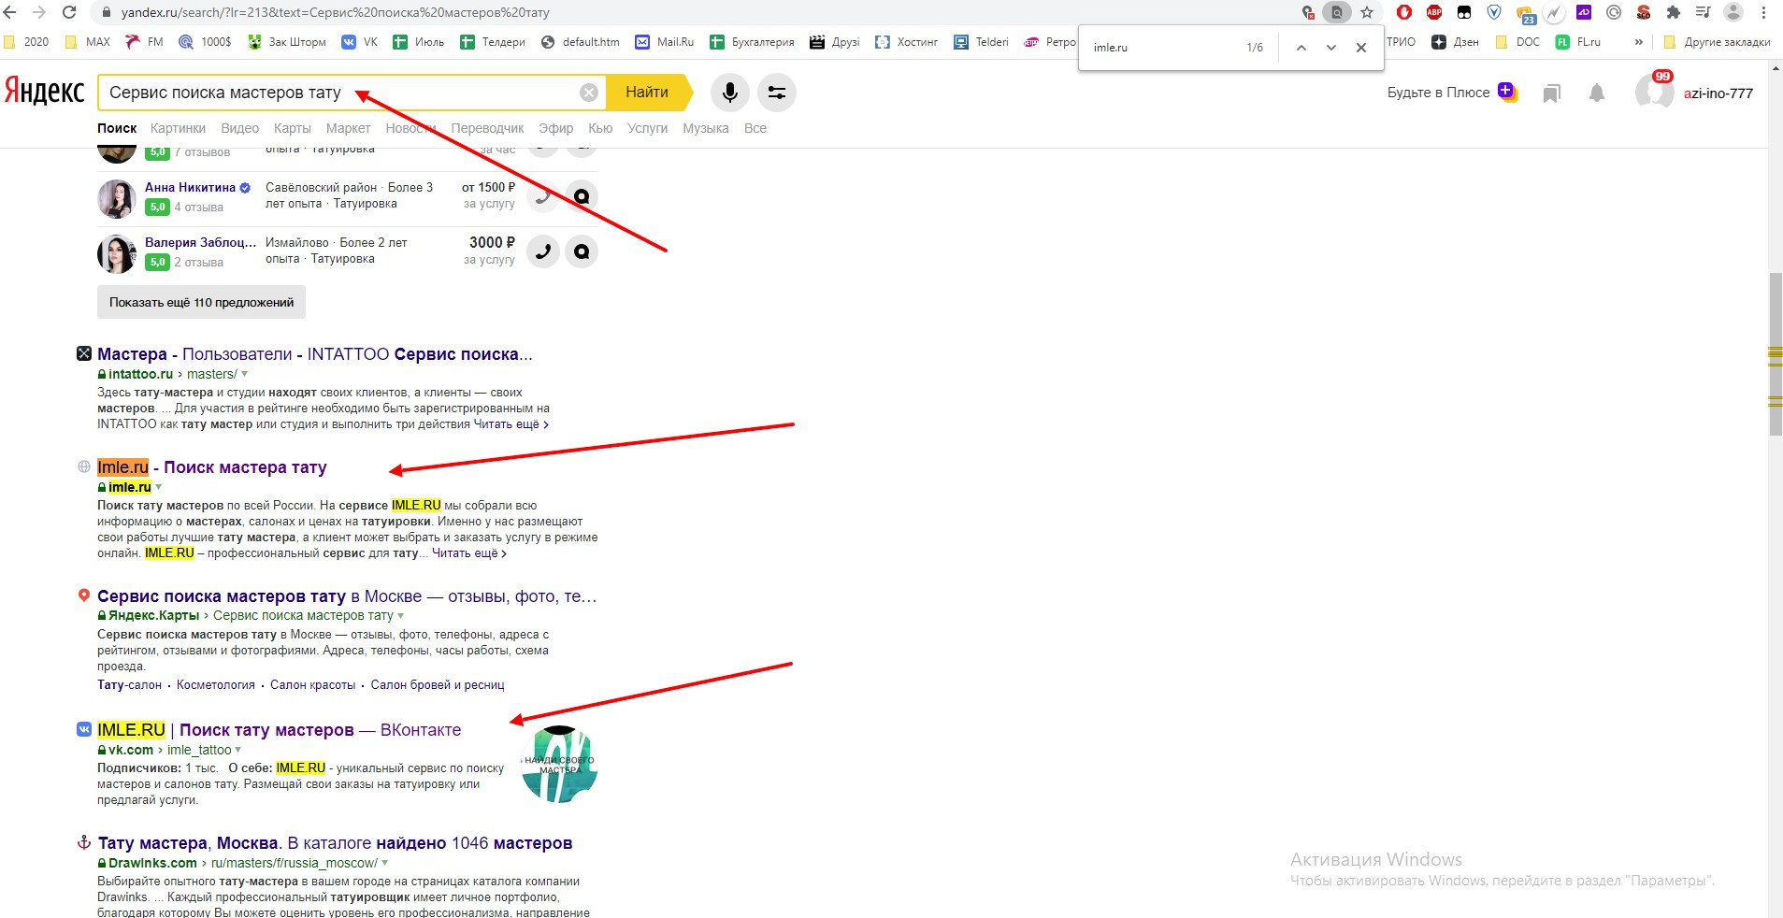
Task: Click the Найти search button
Action: pos(647,93)
